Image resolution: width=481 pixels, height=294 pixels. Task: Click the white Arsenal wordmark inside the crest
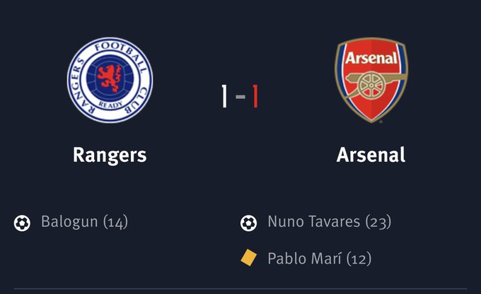pyautogui.click(x=371, y=58)
